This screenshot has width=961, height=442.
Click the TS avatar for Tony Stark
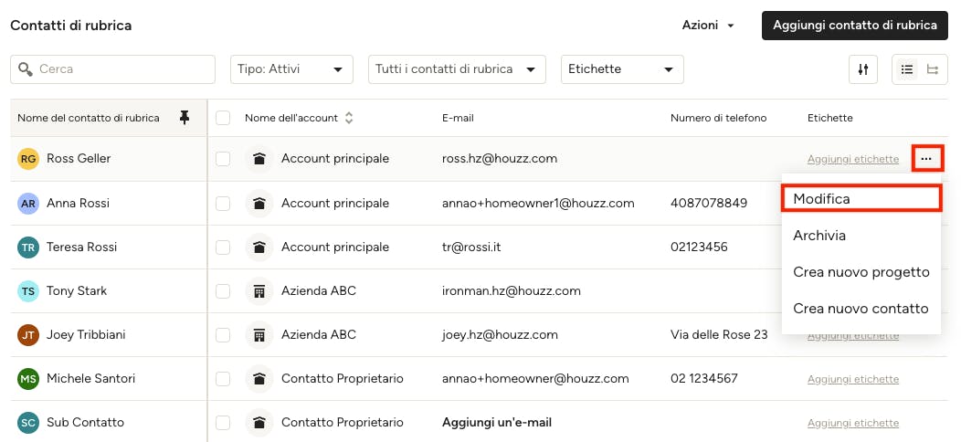[28, 291]
